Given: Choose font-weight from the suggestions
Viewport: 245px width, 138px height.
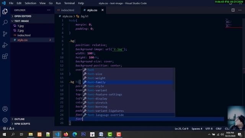Looking at the screenshot, I should tap(129, 78).
